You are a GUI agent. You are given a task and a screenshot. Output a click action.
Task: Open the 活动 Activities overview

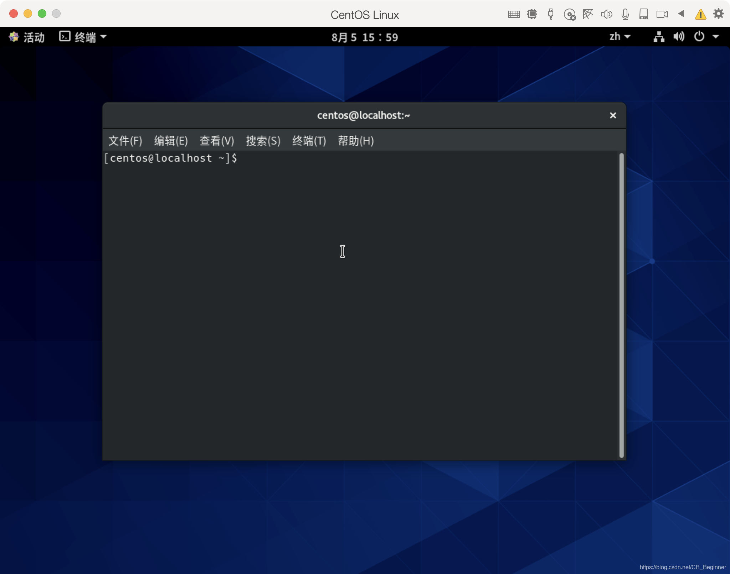tap(27, 37)
